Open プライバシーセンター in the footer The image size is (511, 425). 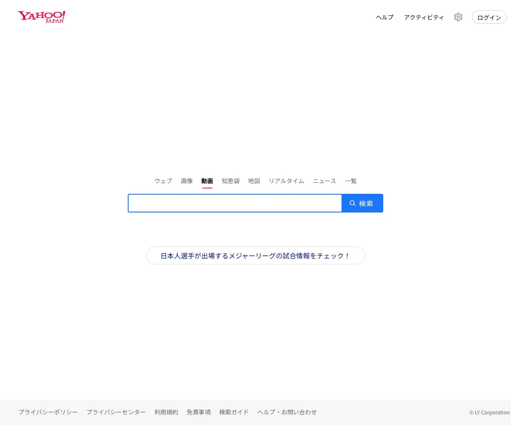(116, 412)
